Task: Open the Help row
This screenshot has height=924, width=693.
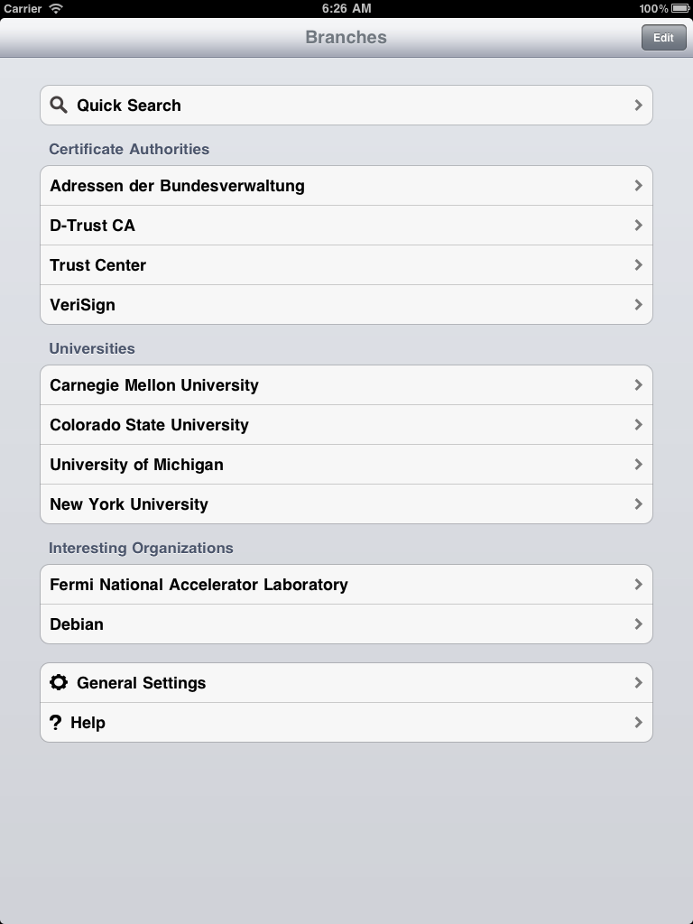Action: pos(346,723)
